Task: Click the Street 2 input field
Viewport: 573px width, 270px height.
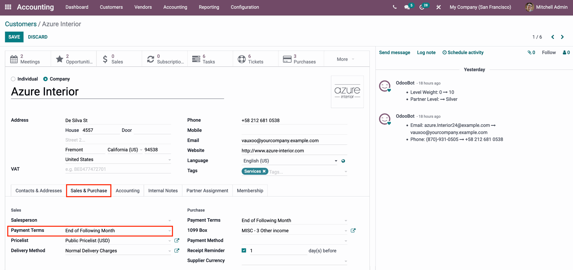Action: (x=118, y=140)
